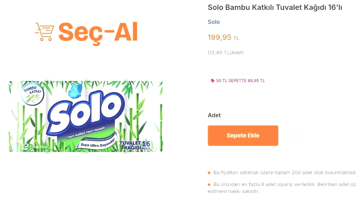Image resolution: width=356 pixels, height=200 pixels.
Task: Click the 16 Rulo label on the package
Action: coord(146,144)
